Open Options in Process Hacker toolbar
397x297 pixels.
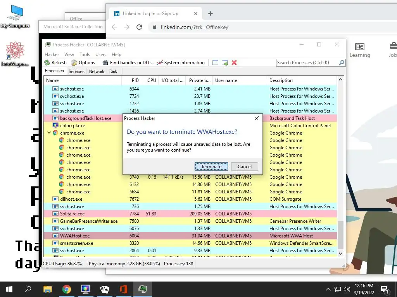point(83,63)
